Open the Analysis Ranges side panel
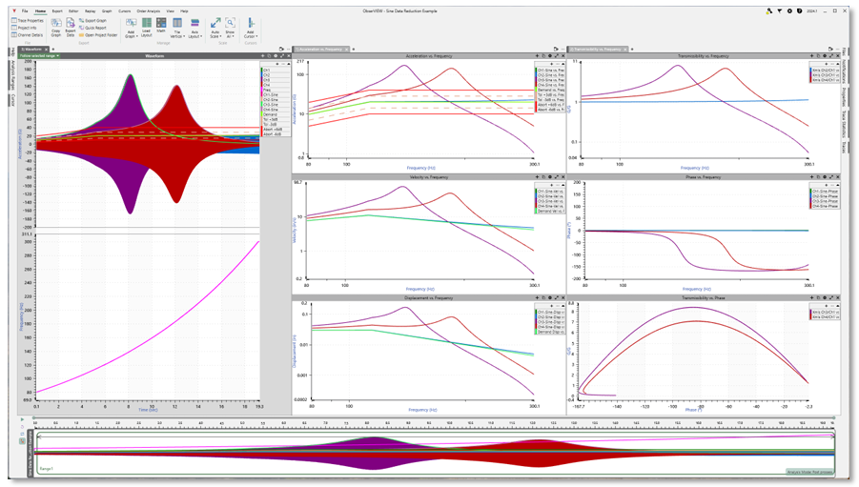This screenshot has width=859, height=487. [12, 74]
